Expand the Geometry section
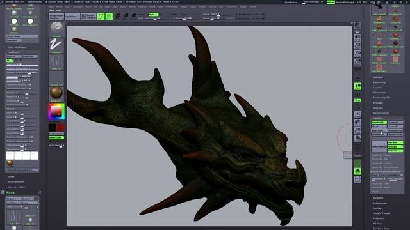The height and width of the screenshot is (230, 410). point(379,82)
